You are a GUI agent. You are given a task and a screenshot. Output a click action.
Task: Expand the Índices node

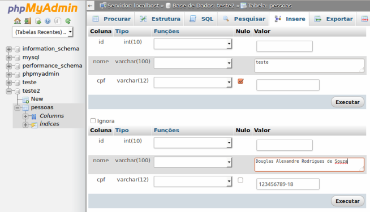coord(25,124)
